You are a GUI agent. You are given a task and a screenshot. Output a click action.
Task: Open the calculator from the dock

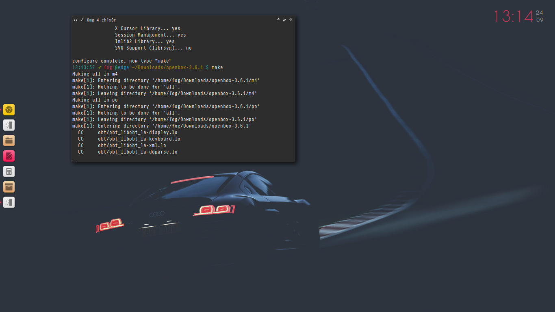[x=9, y=171]
